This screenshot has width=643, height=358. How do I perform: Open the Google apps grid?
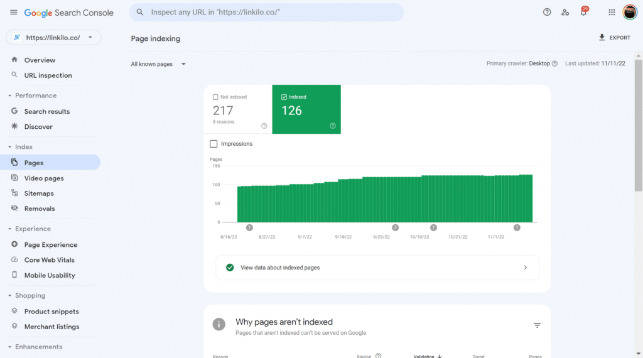pos(612,13)
